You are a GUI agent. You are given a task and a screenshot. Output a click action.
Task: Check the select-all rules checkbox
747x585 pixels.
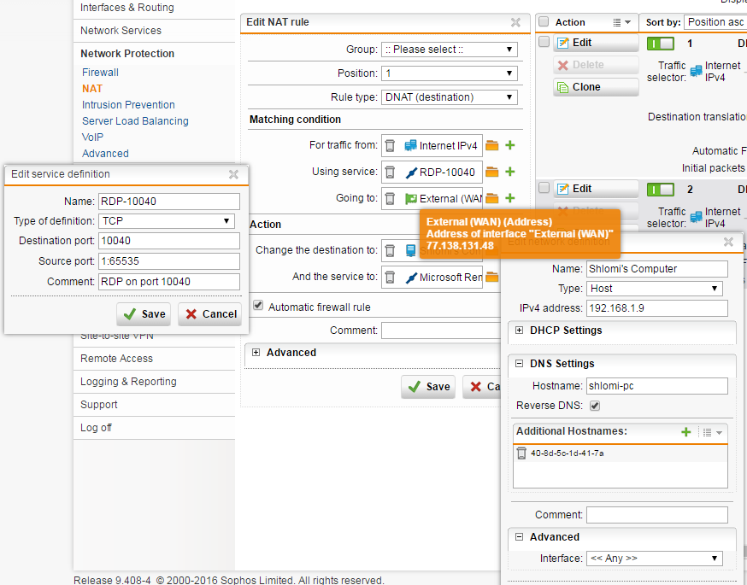[x=544, y=22]
